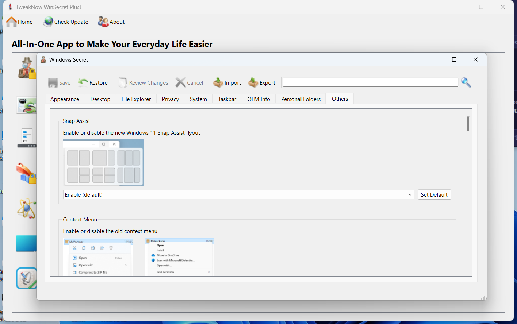517x324 pixels.
Task: Export settings using the Export icon
Action: point(253,83)
